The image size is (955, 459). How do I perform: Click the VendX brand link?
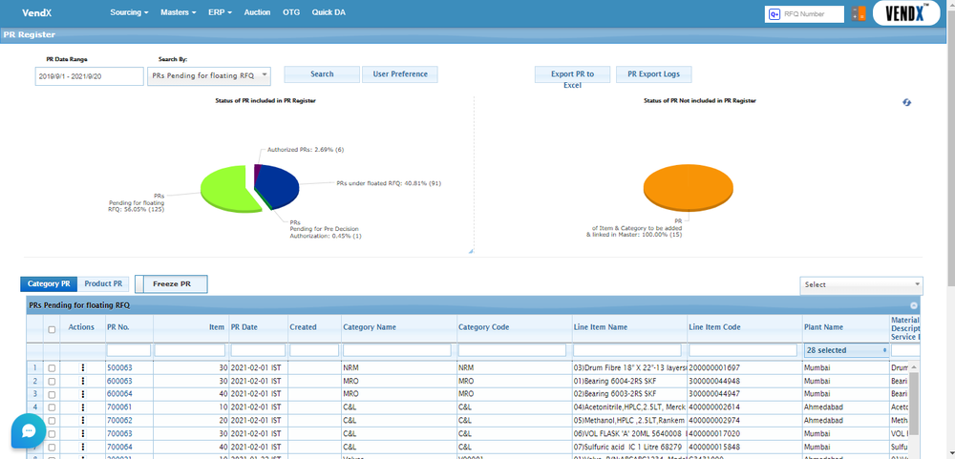point(36,12)
